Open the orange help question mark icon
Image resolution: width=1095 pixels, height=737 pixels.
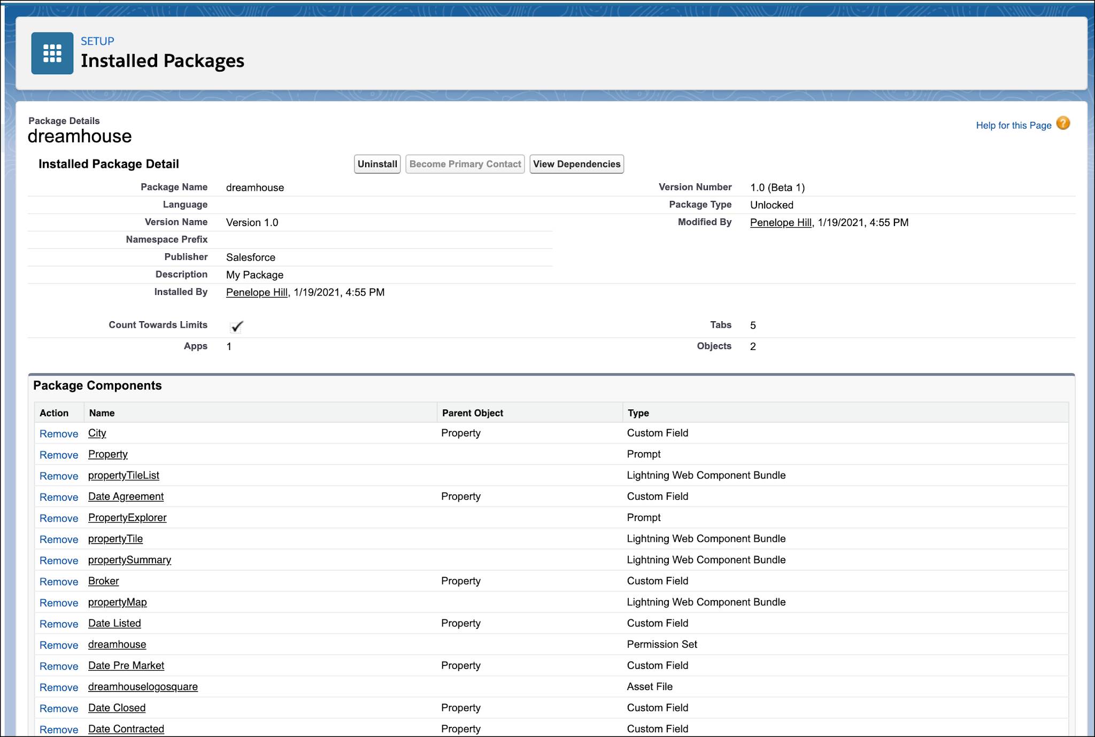(x=1063, y=123)
